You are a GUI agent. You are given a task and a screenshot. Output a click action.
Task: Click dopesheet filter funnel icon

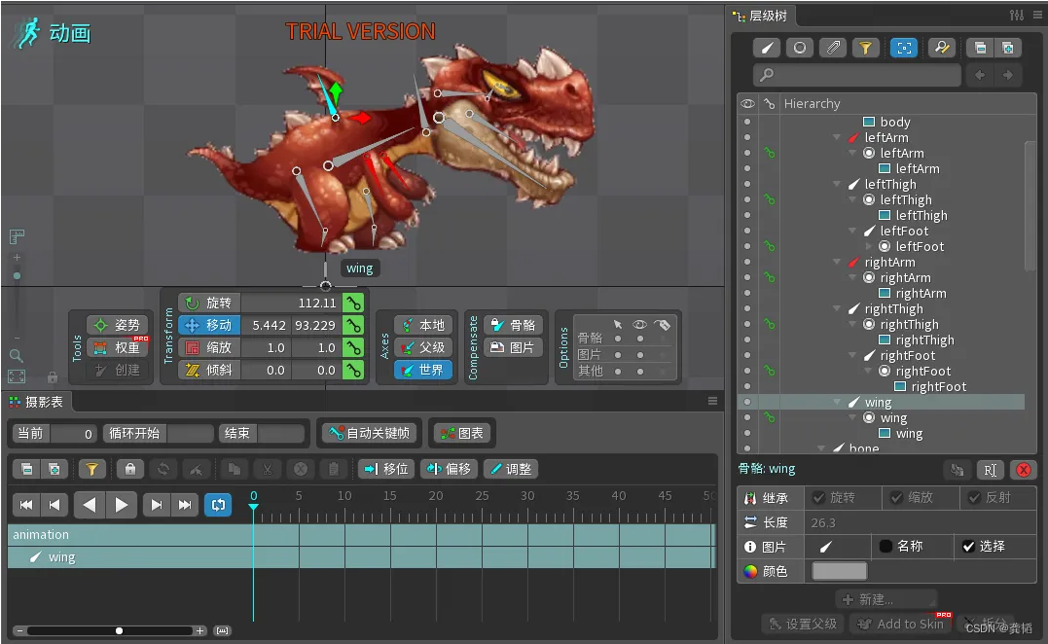coord(92,469)
